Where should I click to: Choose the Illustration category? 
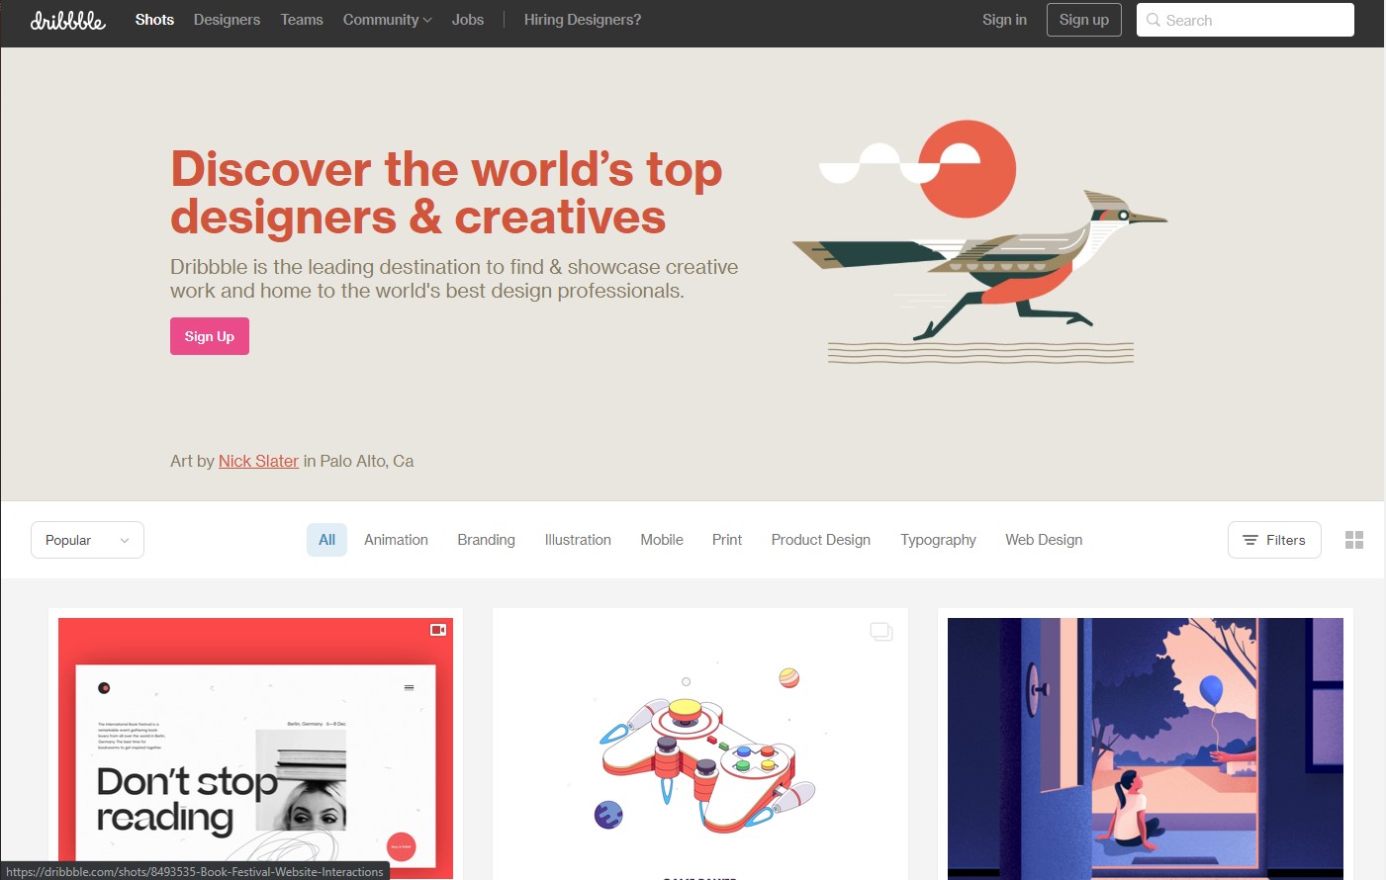pos(578,540)
